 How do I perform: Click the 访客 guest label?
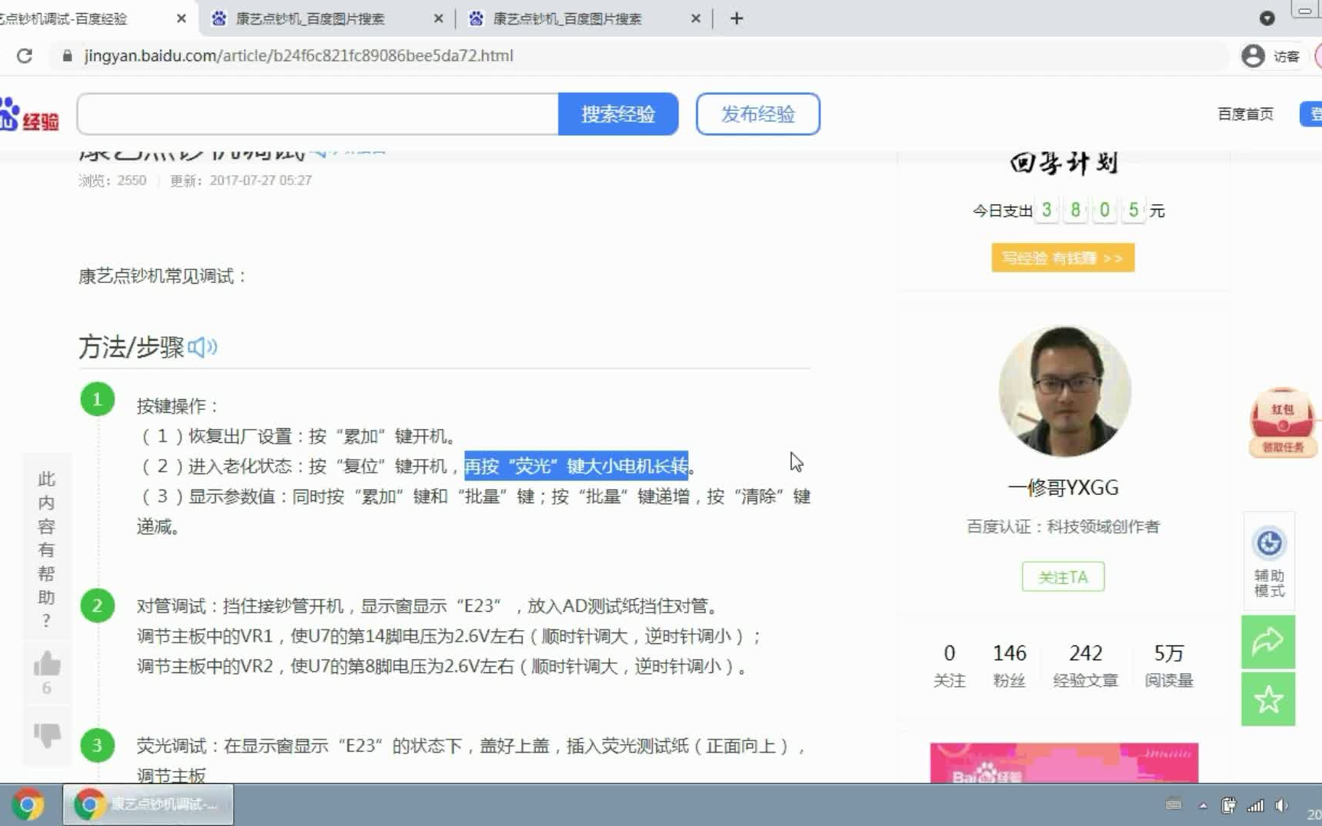tap(1286, 57)
